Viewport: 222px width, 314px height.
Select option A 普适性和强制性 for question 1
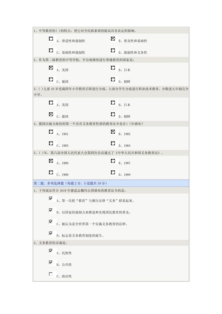coord(51,39)
